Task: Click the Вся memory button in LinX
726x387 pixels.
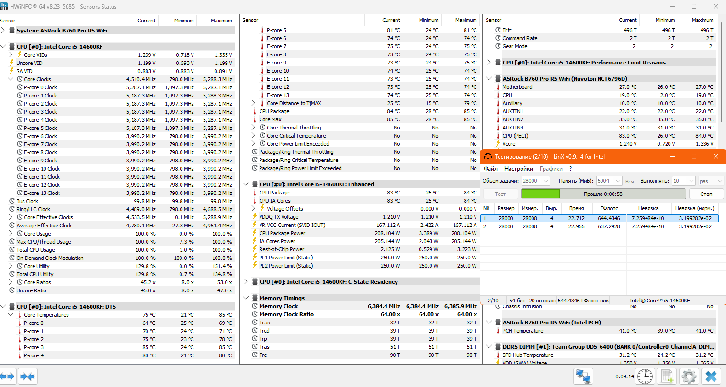Action: tap(629, 182)
